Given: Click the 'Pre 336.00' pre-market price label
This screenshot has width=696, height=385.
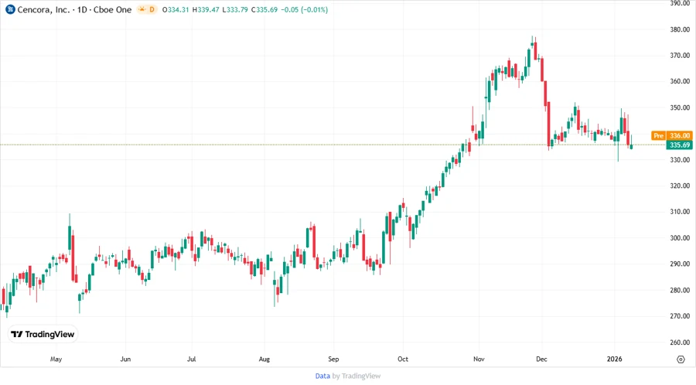Looking at the screenshot, I should pos(672,136).
